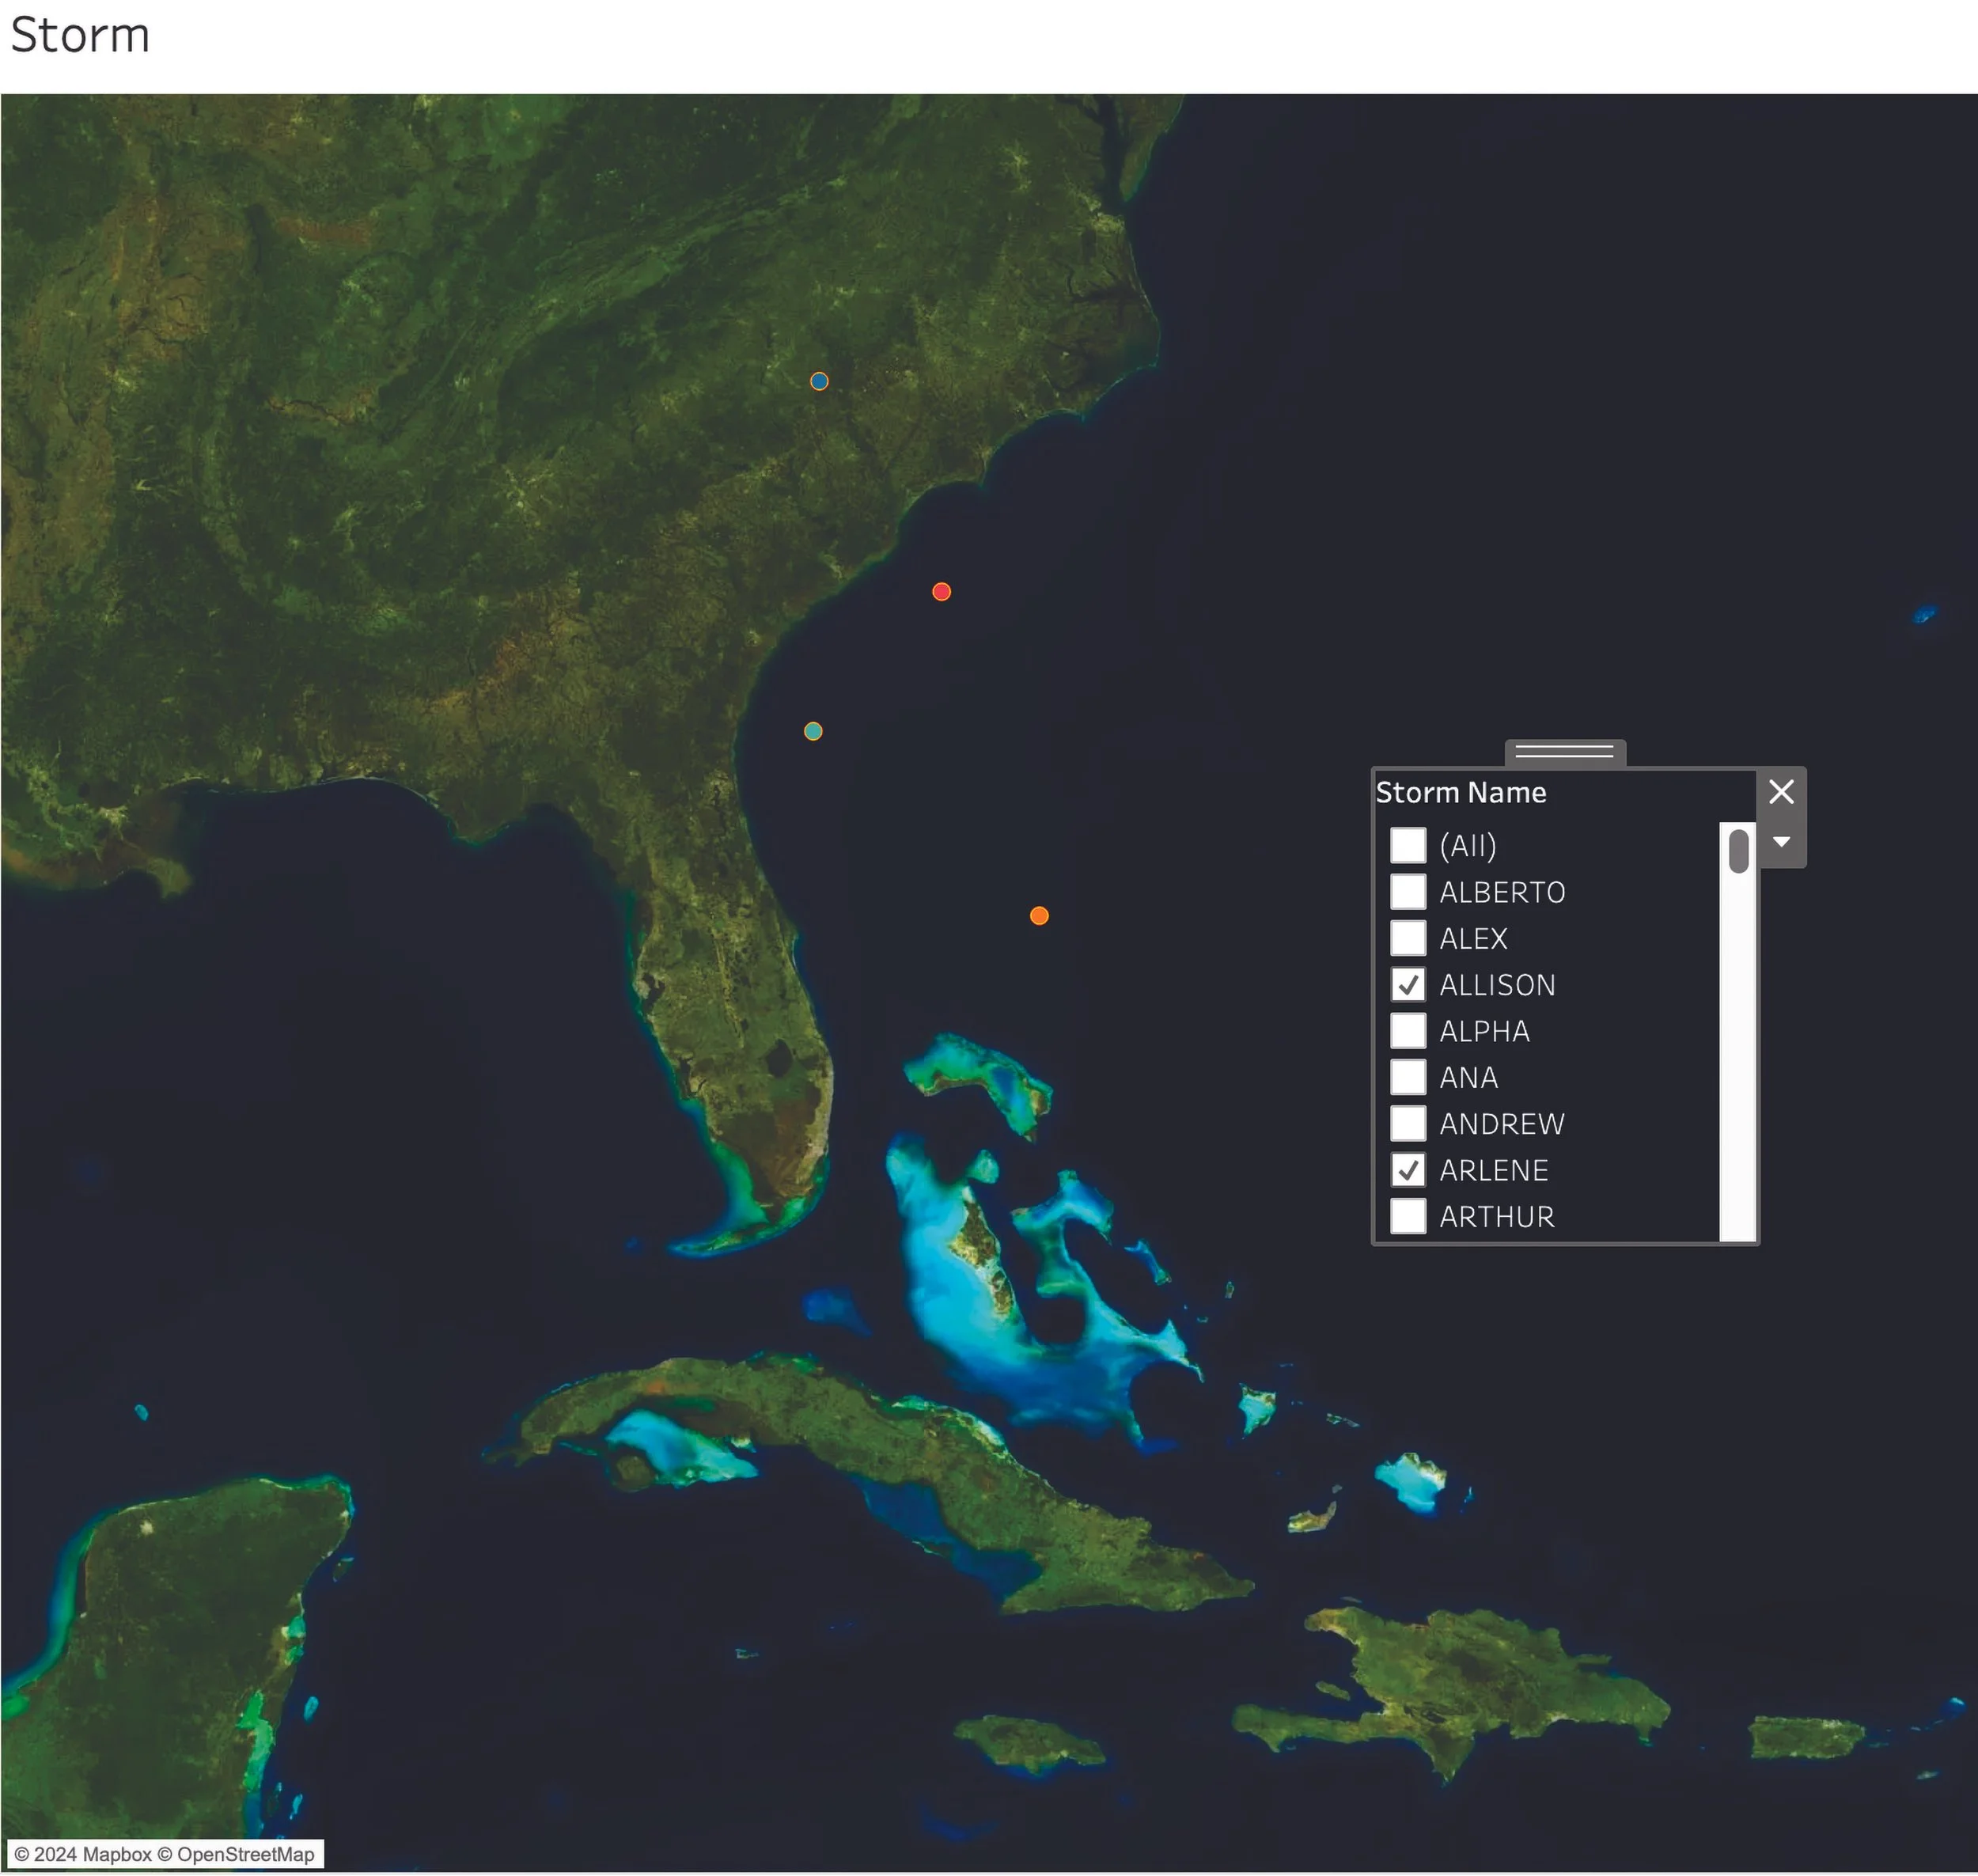Check the ANDREW storm checkbox
This screenshot has width=1978, height=1876.
click(1409, 1124)
